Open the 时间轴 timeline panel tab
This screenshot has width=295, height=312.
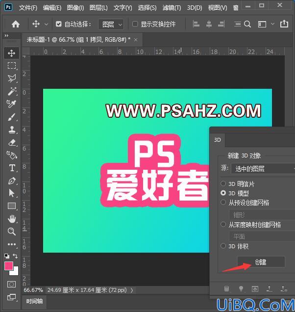pyautogui.click(x=34, y=301)
